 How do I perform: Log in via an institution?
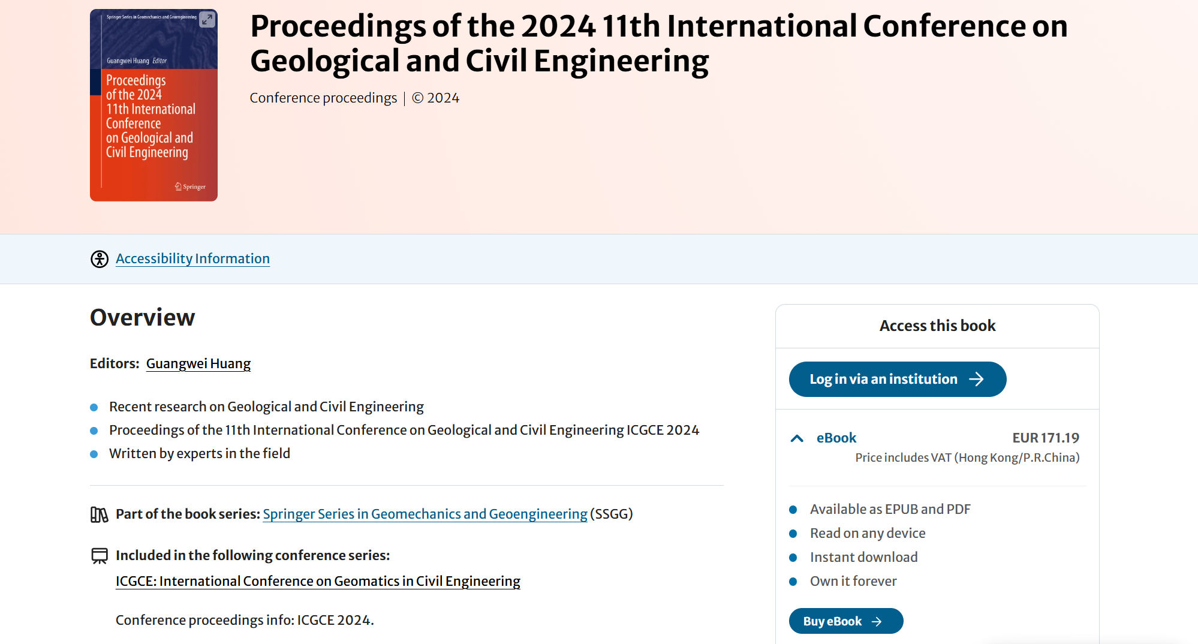898,379
